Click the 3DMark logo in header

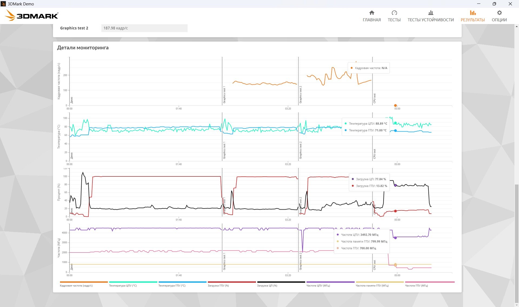[x=32, y=16]
